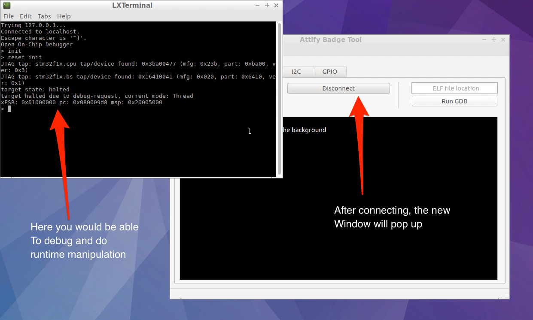Viewport: 533px width, 320px height.
Task: Minimize the LXTerminal window
Action: 257,5
